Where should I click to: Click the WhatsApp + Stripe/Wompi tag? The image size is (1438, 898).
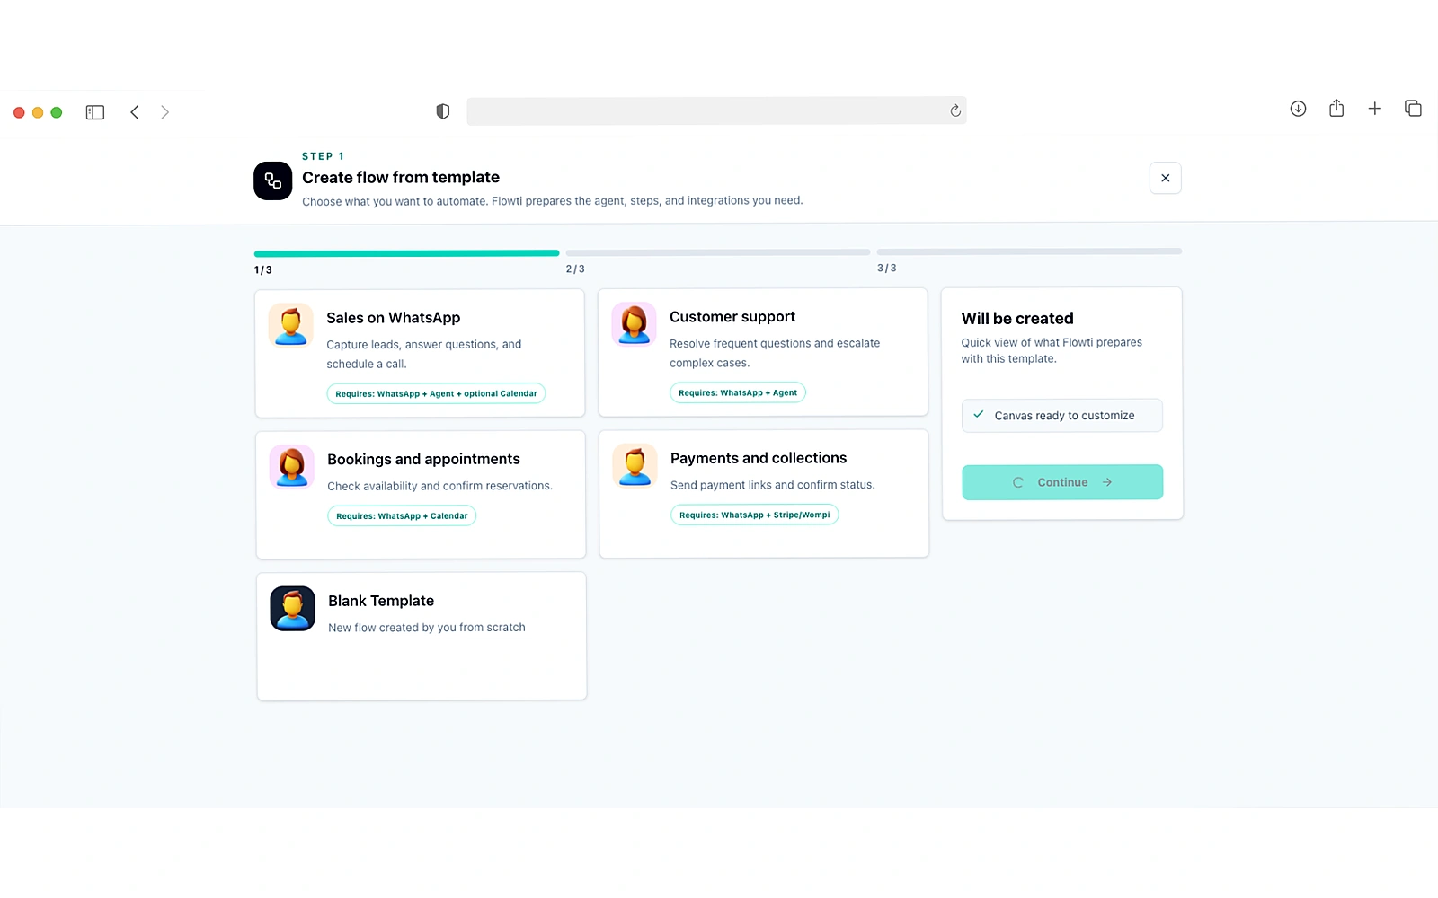(755, 515)
